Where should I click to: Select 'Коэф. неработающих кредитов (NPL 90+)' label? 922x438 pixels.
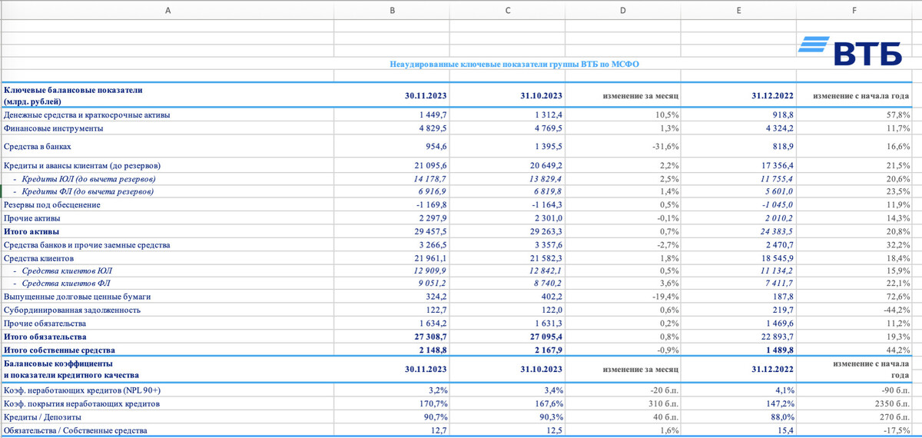[x=82, y=390]
